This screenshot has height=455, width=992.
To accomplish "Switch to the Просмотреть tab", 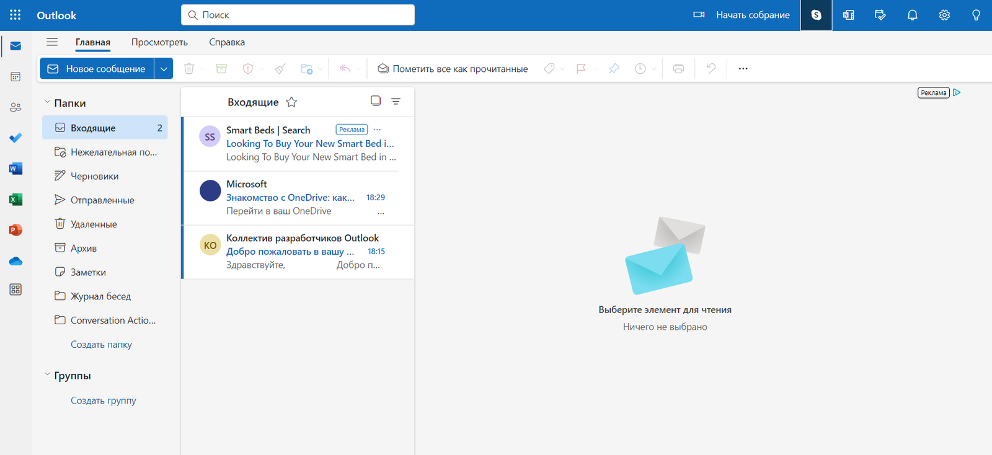I will click(x=159, y=42).
